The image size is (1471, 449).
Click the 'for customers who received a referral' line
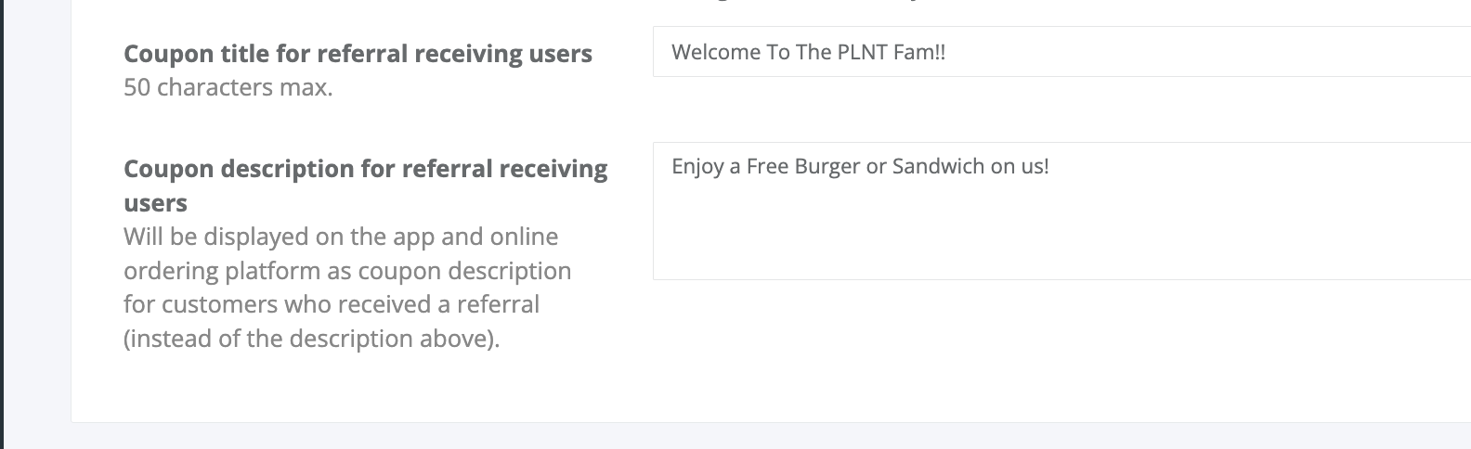coord(331,304)
